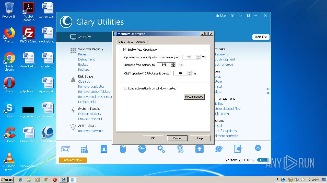This screenshot has width=327, height=183.
Task: Click the Anti-malware shield icon
Action: 73,127
